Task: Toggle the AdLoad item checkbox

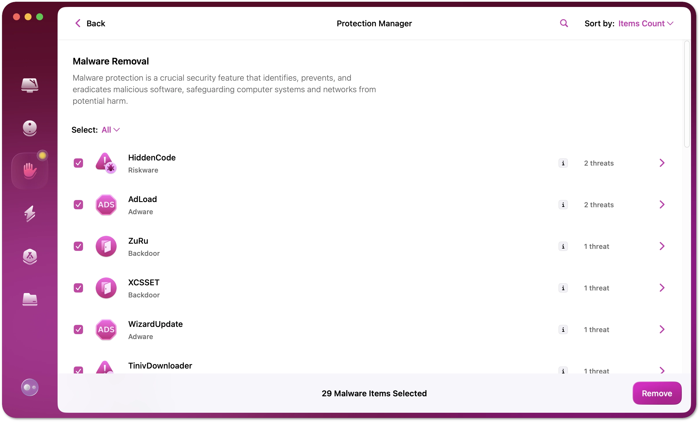Action: 78,204
